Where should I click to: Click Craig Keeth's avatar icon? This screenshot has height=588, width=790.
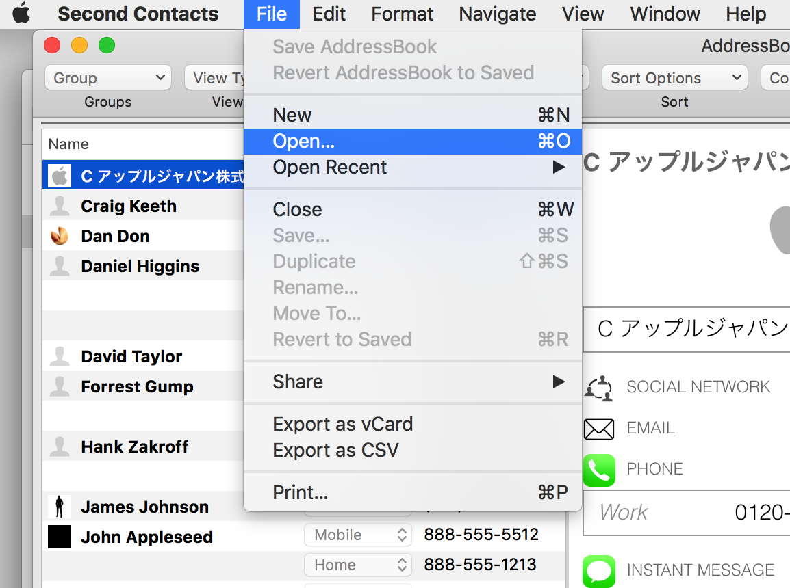pos(60,206)
